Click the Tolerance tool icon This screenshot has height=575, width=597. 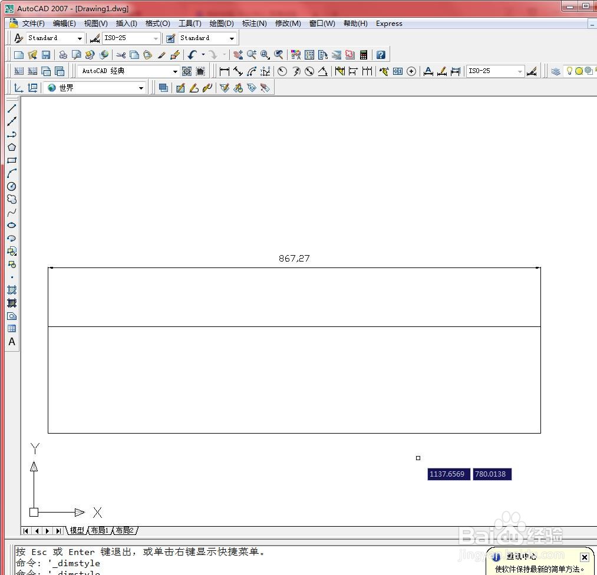tap(397, 71)
